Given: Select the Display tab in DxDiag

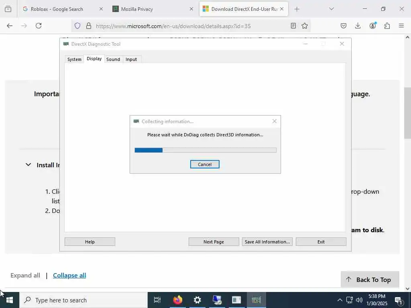Looking at the screenshot, I should 94,59.
